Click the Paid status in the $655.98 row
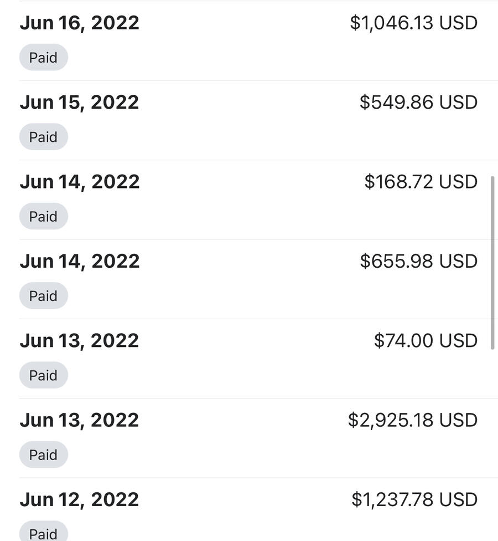The image size is (498, 541). (43, 296)
